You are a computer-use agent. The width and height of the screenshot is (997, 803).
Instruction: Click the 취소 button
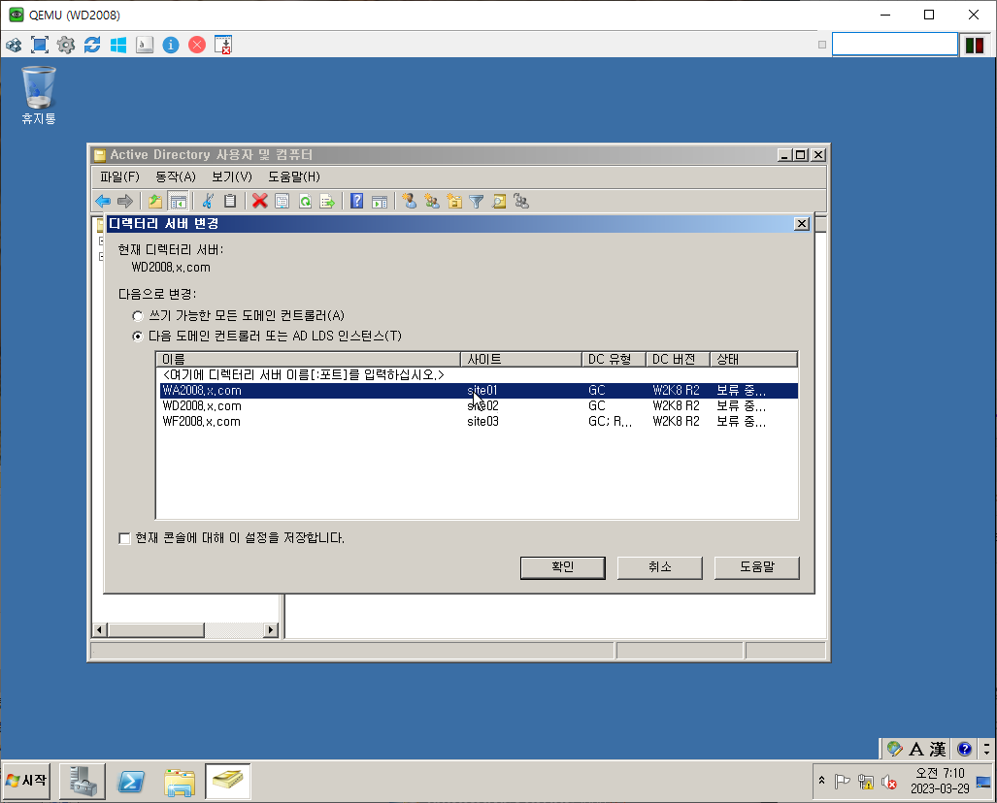pos(660,567)
